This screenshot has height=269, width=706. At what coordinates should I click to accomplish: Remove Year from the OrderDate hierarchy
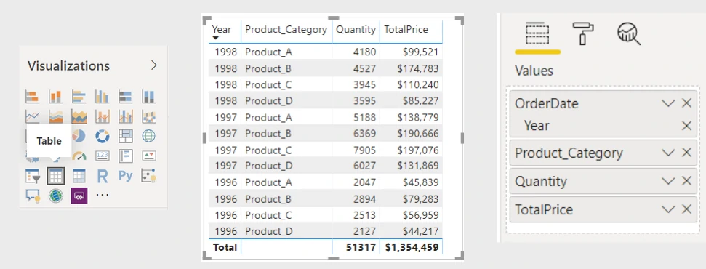point(686,126)
